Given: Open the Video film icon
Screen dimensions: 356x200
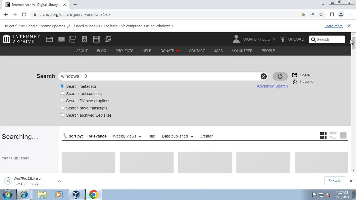Looking at the screenshot, I should [x=73, y=39].
